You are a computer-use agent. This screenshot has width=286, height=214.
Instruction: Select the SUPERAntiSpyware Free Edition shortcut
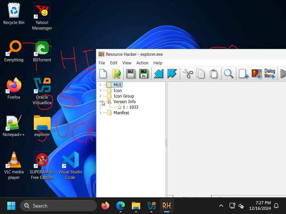(42, 166)
